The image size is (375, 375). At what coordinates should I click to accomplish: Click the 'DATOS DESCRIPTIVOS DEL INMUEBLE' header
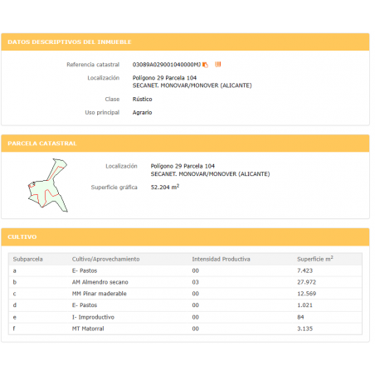point(70,42)
